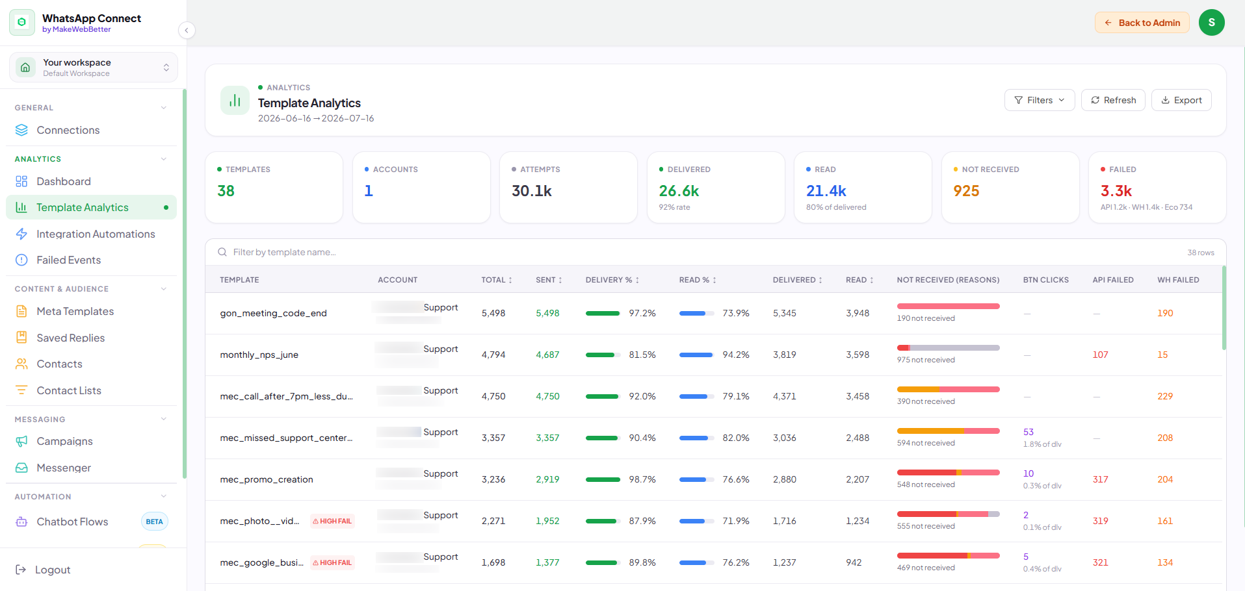Click the search magnifier icon in filter bar

(222, 252)
